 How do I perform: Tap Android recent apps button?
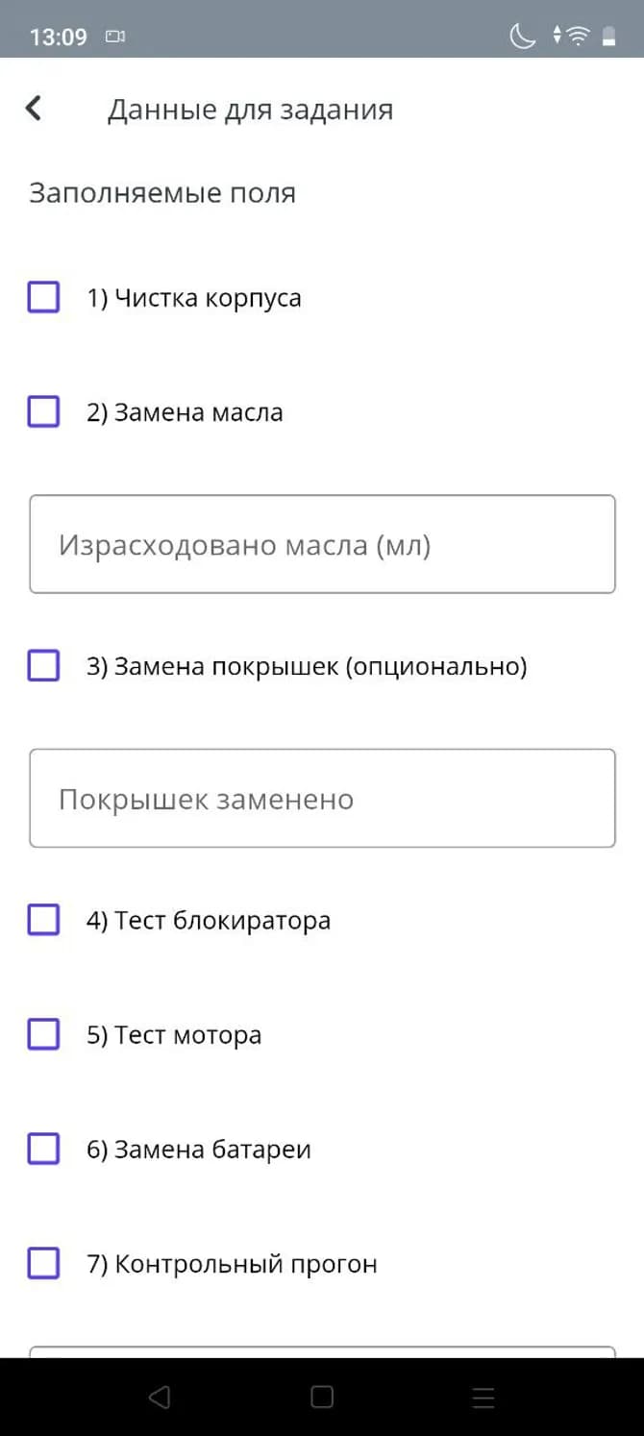(483, 1397)
